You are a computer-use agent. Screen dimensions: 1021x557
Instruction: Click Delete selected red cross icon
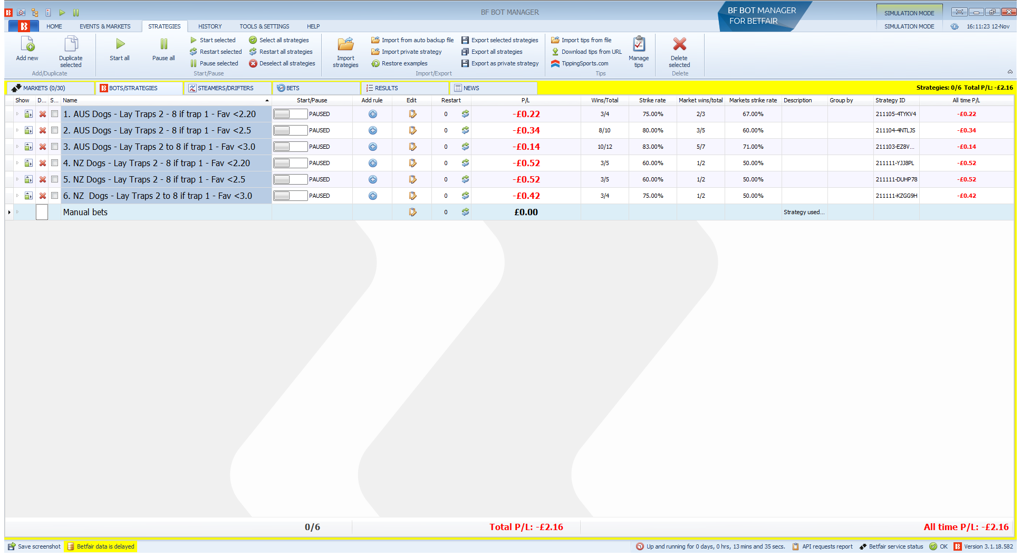(679, 44)
